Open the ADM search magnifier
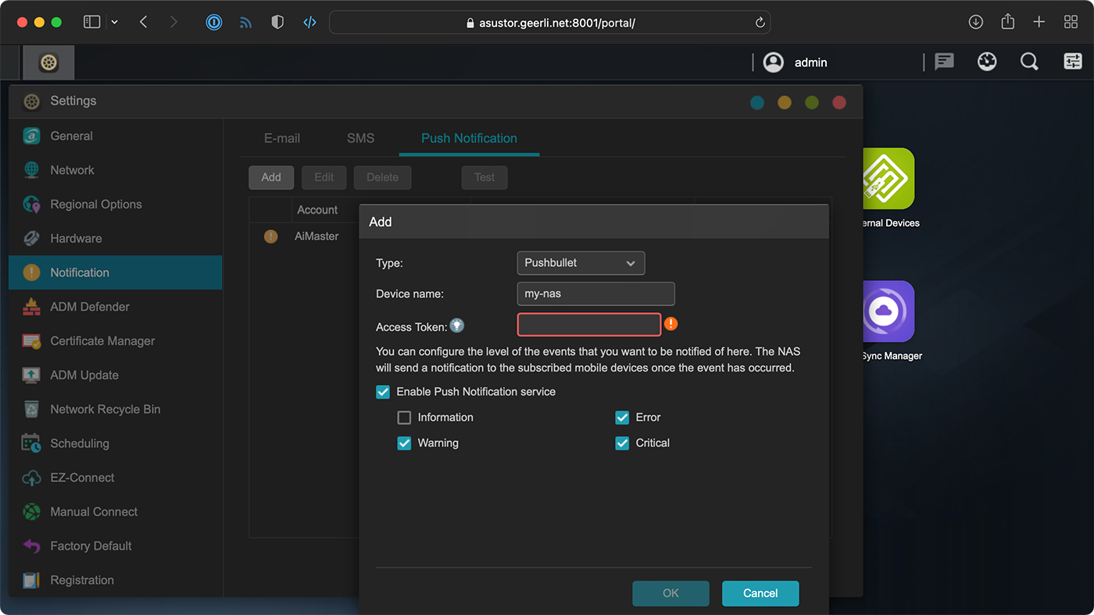 tap(1030, 62)
